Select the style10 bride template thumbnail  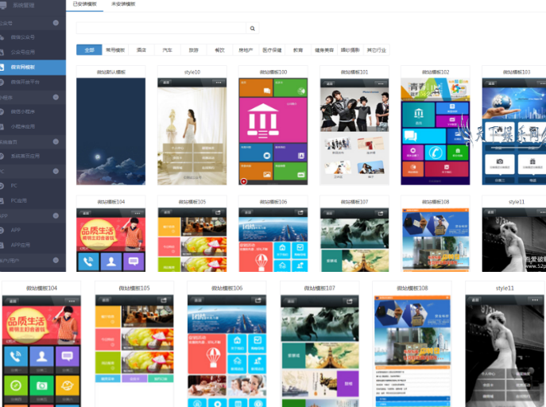(x=192, y=131)
